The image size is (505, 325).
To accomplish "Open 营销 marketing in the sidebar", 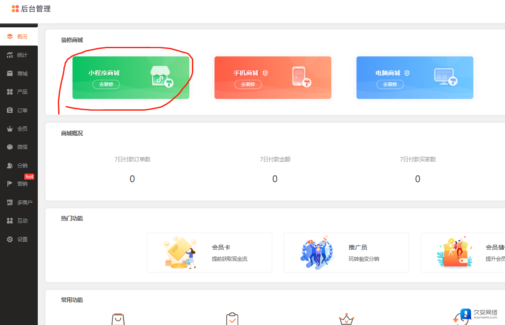I will pyautogui.click(x=19, y=184).
